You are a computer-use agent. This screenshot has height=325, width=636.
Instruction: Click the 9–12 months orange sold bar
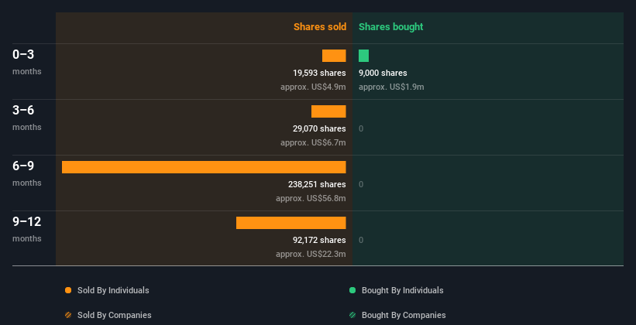click(x=290, y=223)
